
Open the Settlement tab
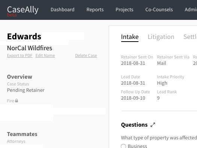click(190, 37)
